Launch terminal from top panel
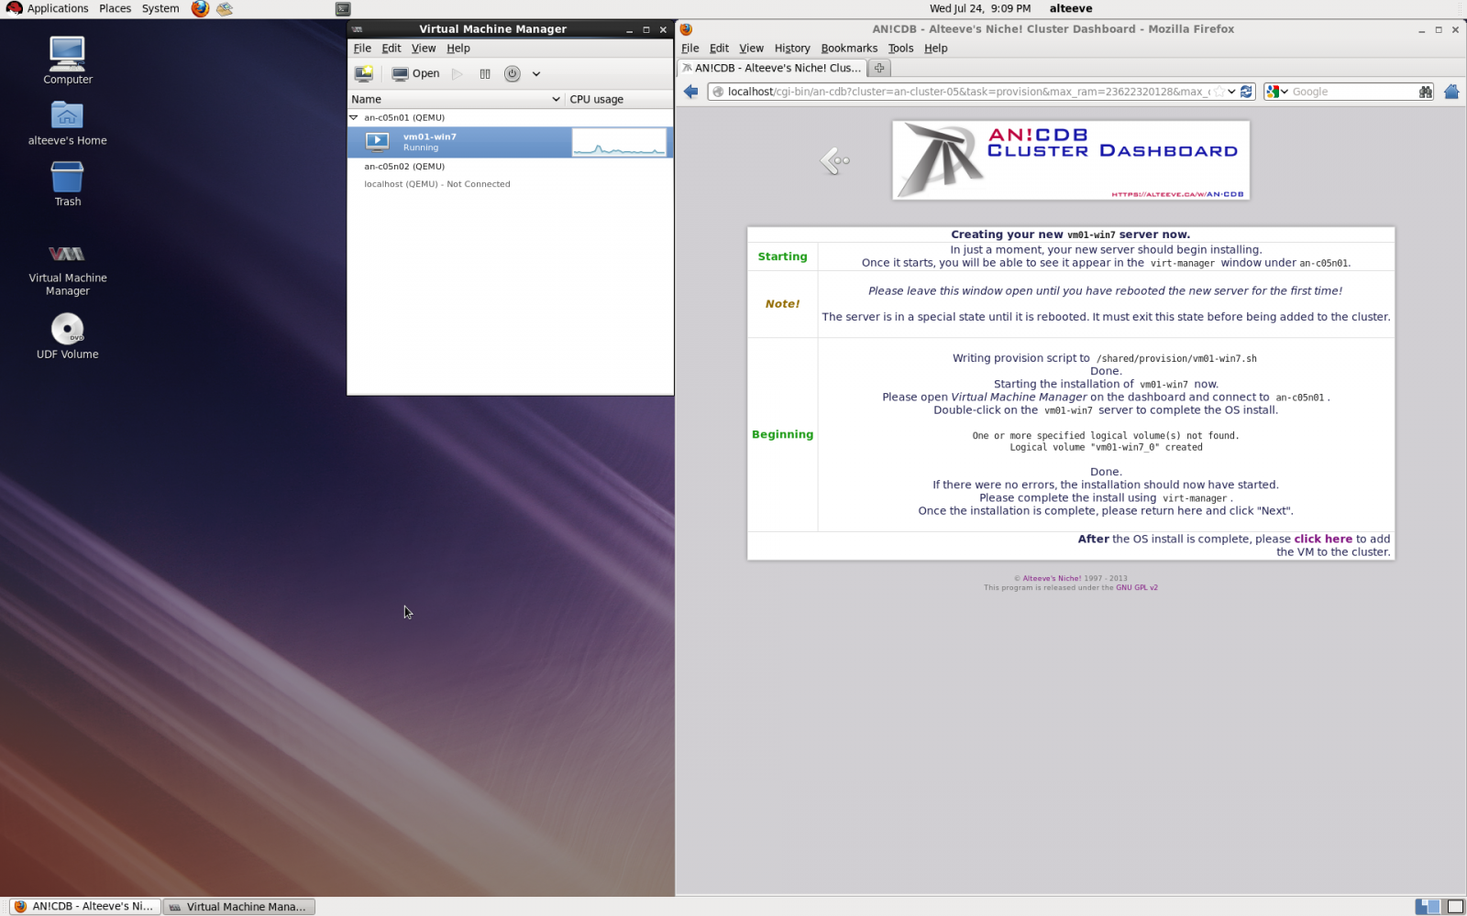Viewport: 1467px width, 916px height. point(343,9)
